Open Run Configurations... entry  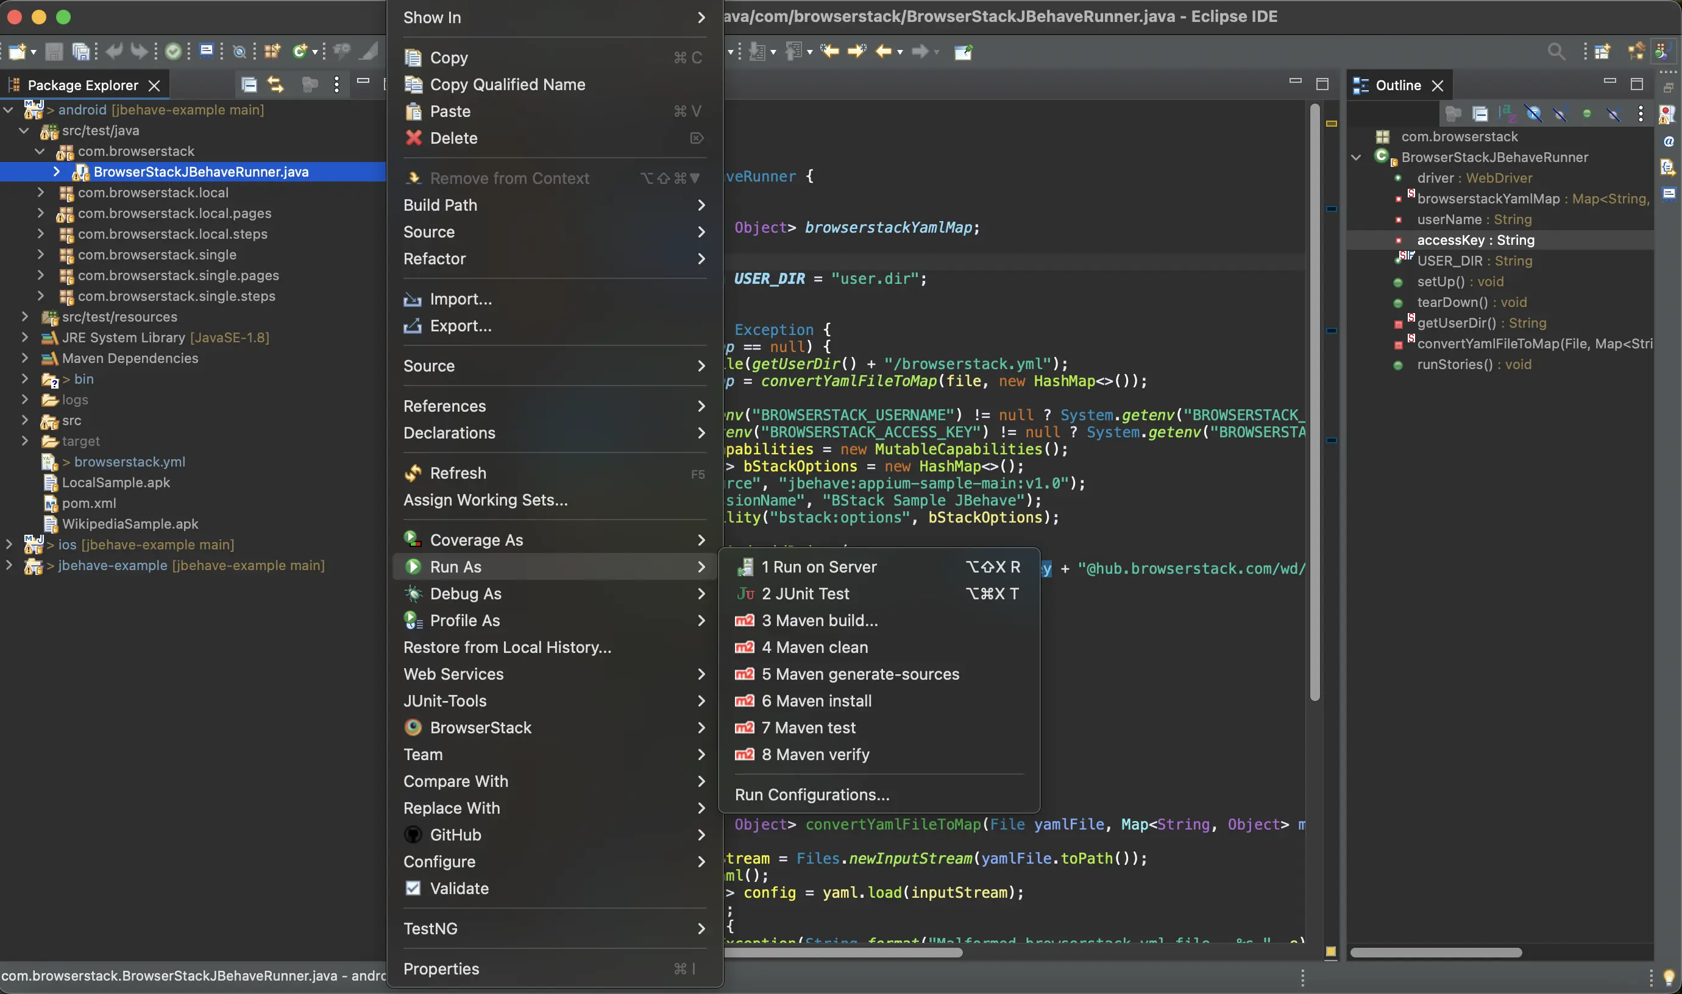(x=812, y=794)
